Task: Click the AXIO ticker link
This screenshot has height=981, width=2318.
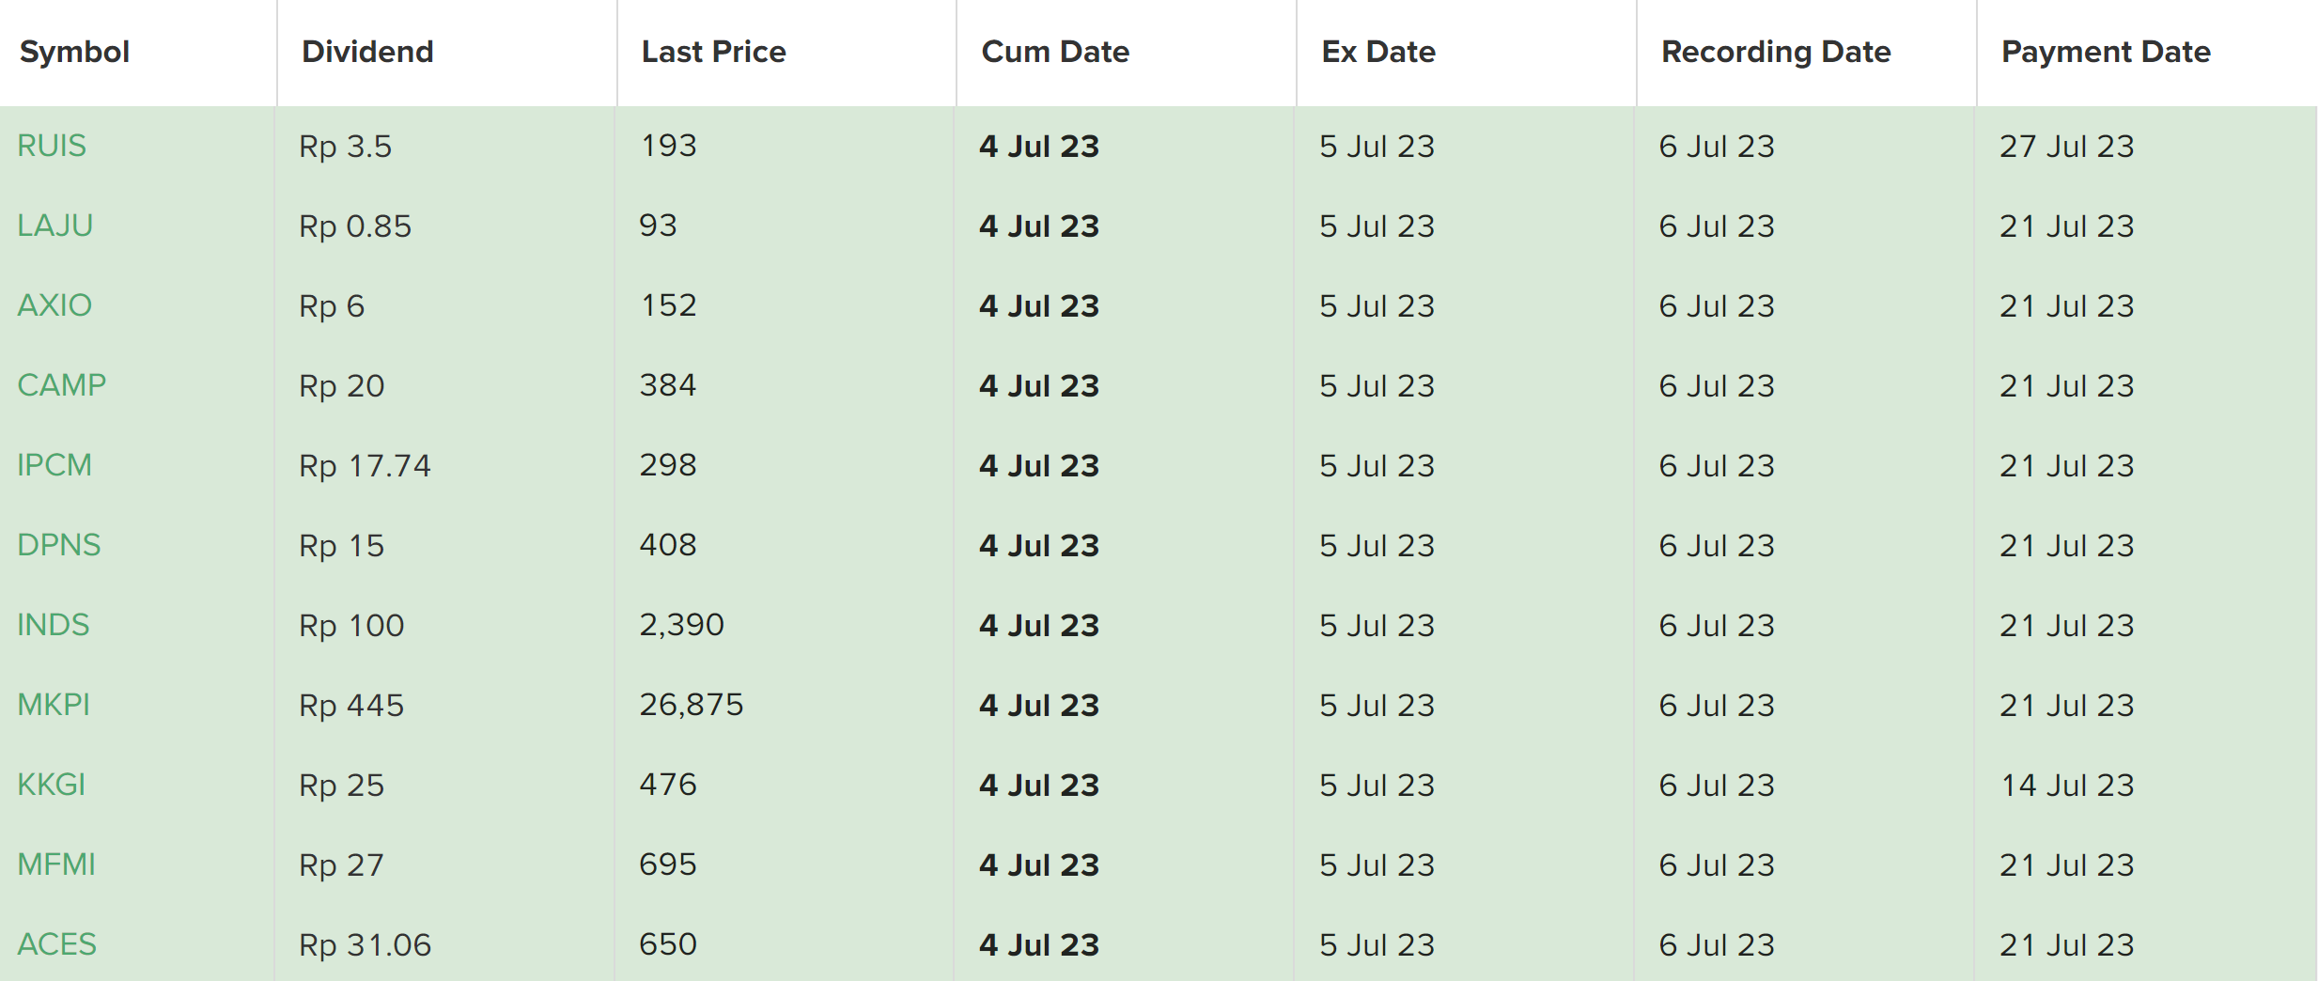Action: 54,305
